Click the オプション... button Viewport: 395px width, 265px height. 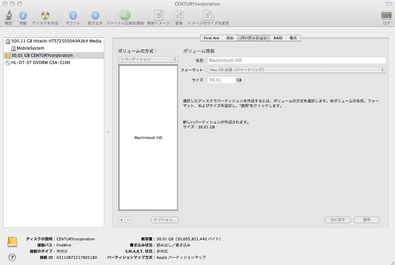[164, 220]
